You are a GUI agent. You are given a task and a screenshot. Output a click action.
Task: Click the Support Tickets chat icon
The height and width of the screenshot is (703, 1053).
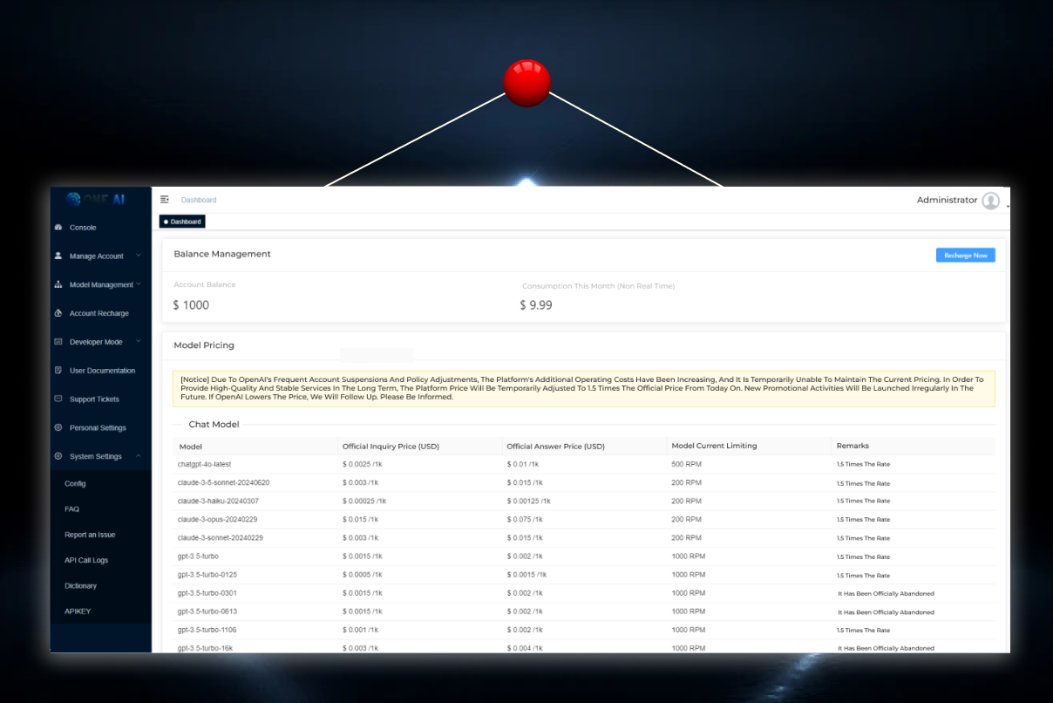[x=58, y=399]
